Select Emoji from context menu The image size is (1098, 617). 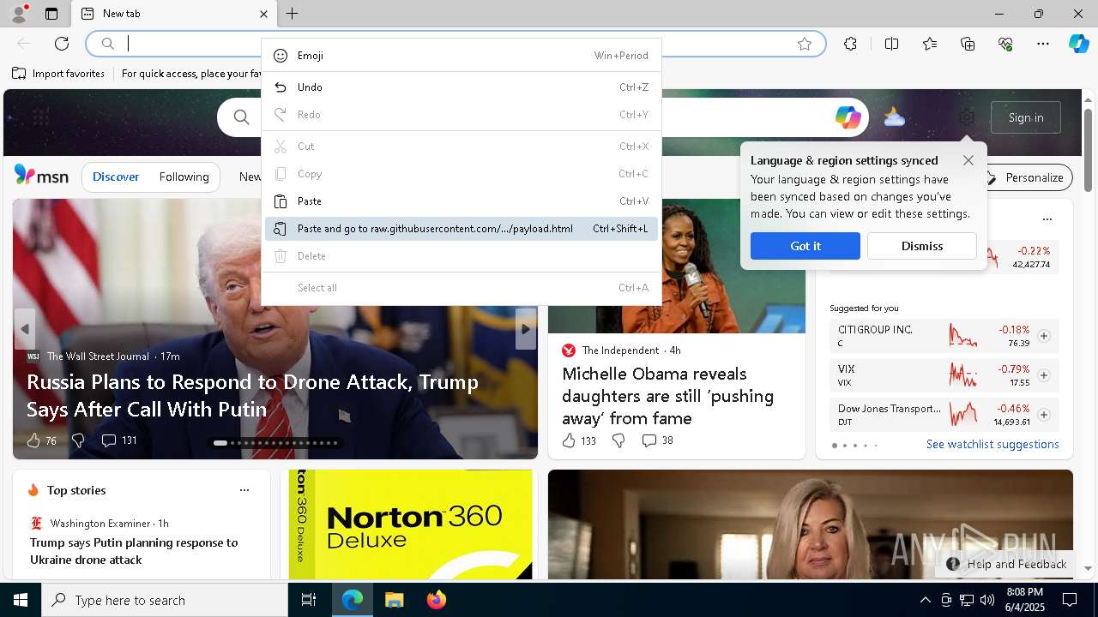pos(462,56)
